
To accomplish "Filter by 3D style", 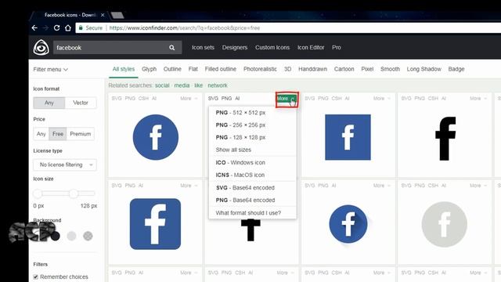I will pos(287,69).
